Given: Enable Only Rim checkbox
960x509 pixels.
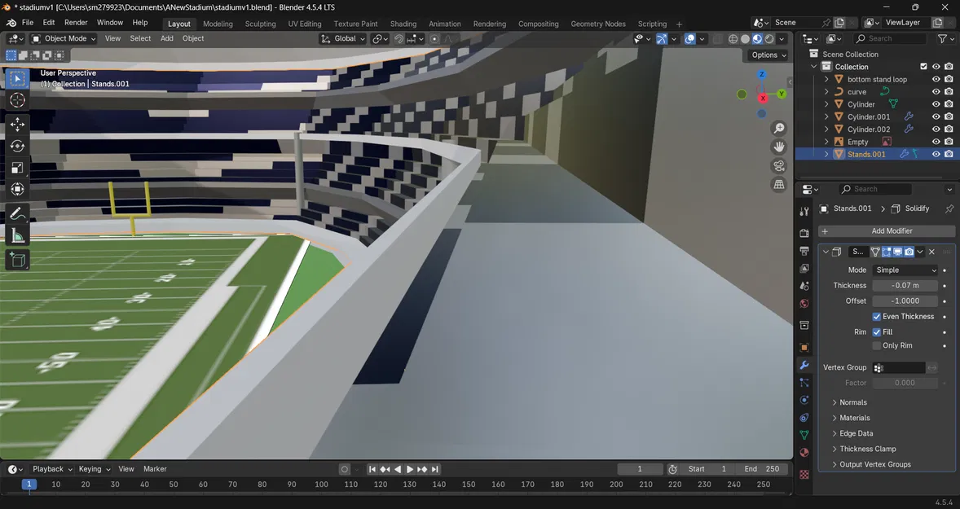Looking at the screenshot, I should point(877,345).
